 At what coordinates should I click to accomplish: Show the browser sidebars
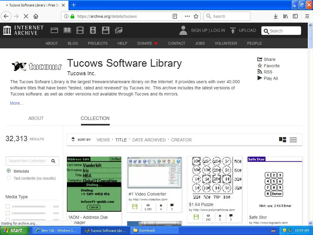[295, 17]
